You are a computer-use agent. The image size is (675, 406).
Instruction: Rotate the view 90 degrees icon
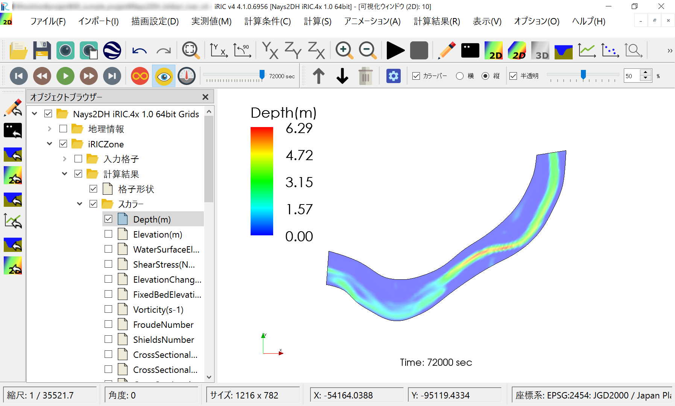click(242, 50)
